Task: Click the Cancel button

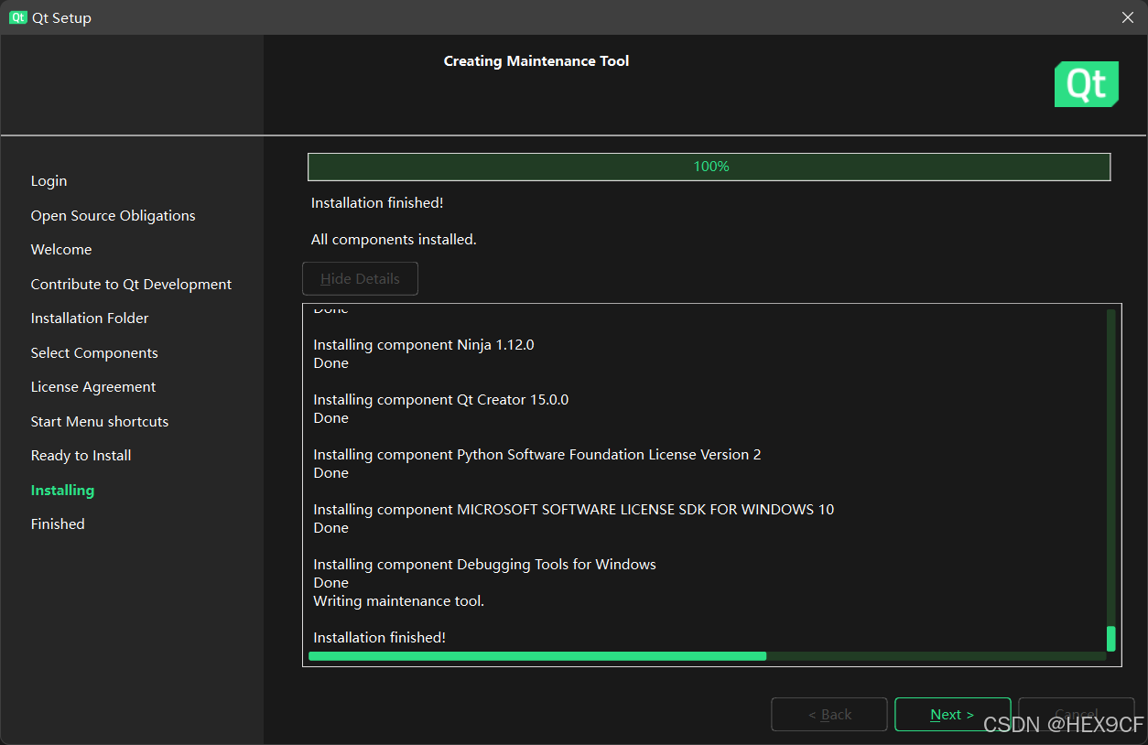Action: [x=1077, y=715]
